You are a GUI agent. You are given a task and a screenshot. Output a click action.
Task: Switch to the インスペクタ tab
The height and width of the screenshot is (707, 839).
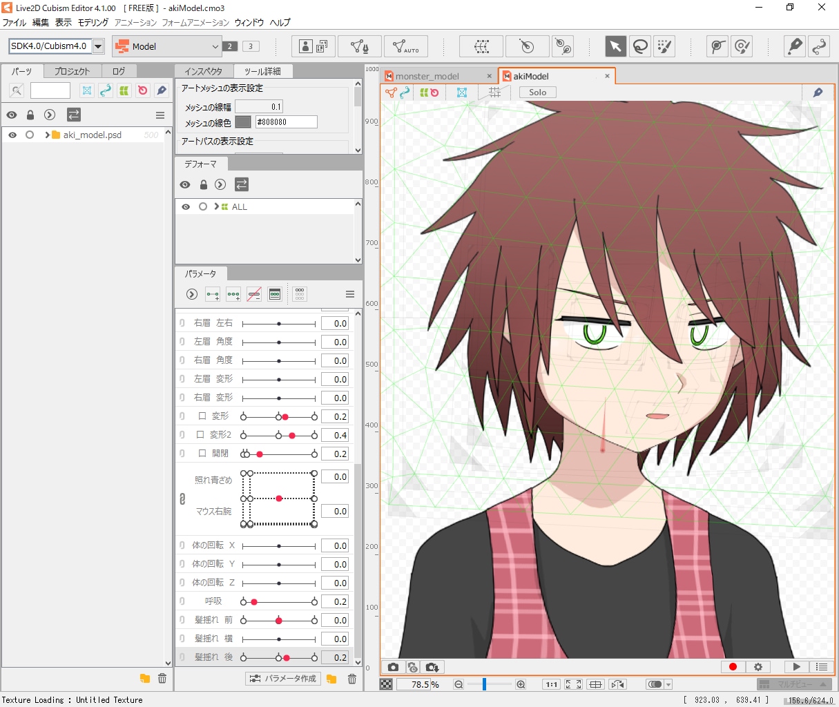(x=203, y=71)
